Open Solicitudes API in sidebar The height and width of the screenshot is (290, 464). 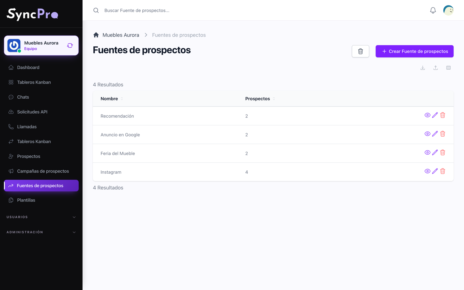click(41, 112)
